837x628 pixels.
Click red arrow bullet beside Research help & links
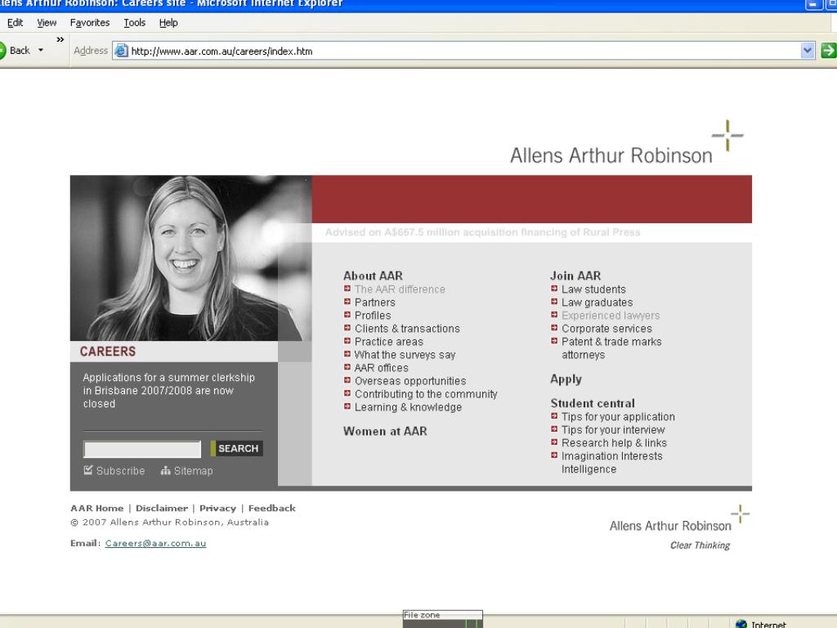coord(554,442)
